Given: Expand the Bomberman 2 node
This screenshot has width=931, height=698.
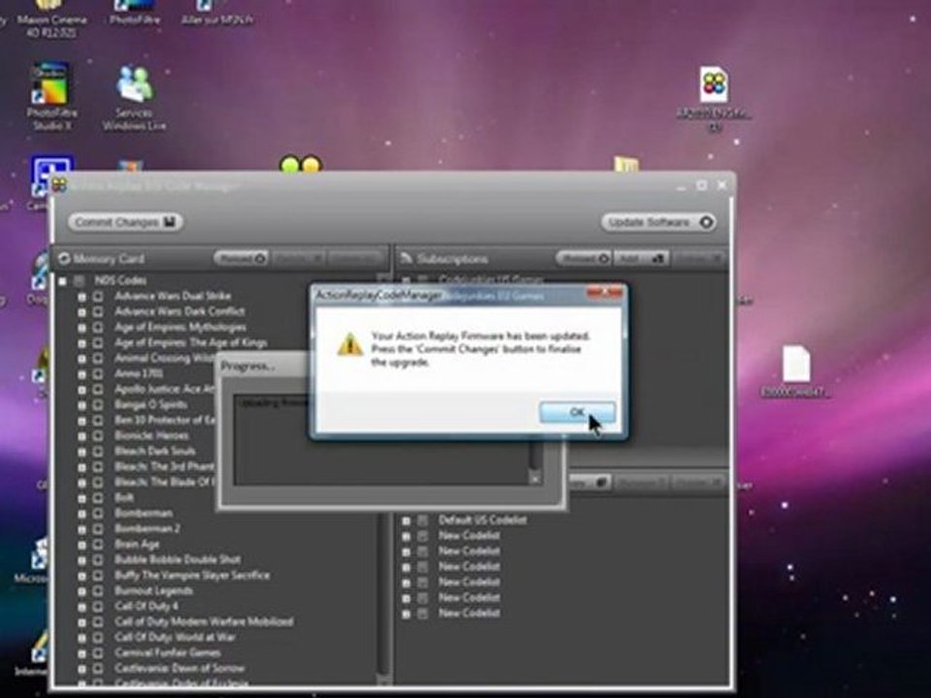Looking at the screenshot, I should [x=81, y=529].
